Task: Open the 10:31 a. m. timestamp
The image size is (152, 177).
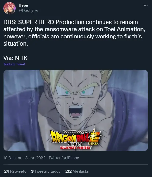Action: [13, 158]
